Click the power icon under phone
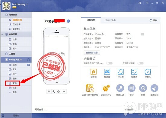Viewport: 166px width, 118px height. [59, 91]
